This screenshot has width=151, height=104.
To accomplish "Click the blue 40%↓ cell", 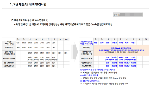I will (133, 43).
